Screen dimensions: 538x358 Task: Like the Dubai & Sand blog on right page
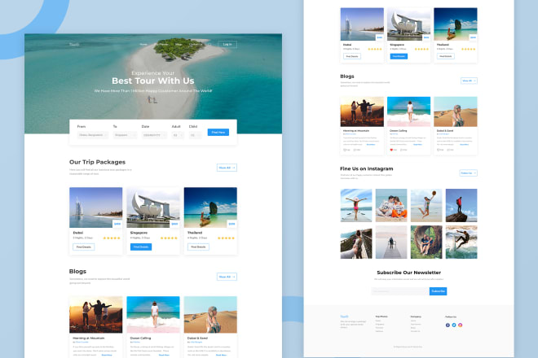click(439, 150)
